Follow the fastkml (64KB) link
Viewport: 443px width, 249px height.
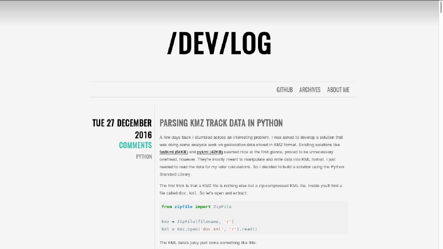point(173,152)
